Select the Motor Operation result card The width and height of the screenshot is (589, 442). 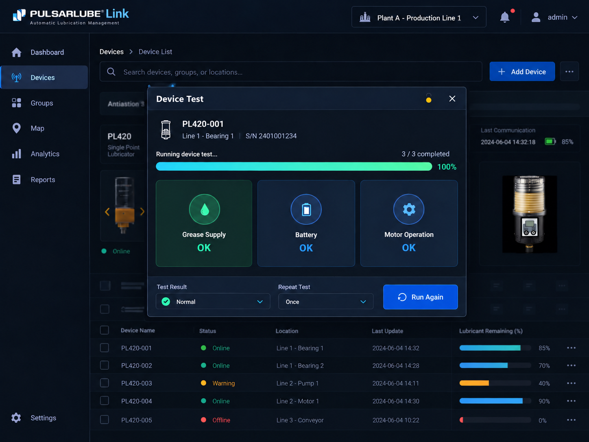(x=409, y=223)
